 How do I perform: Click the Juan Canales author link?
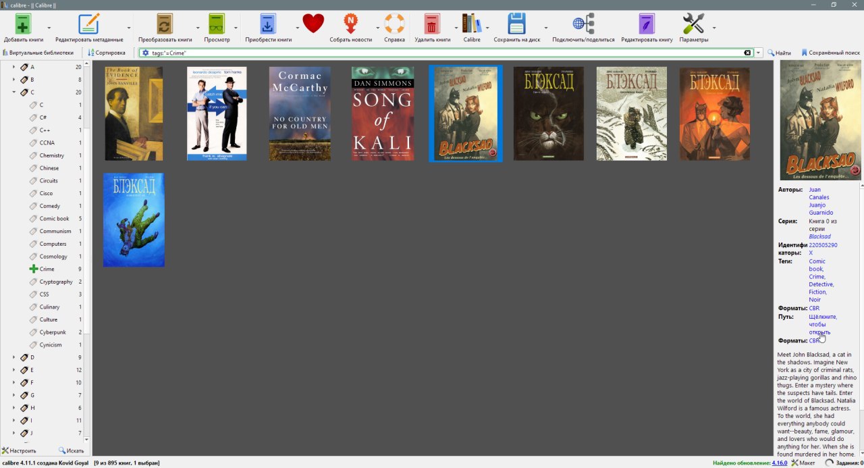(819, 193)
